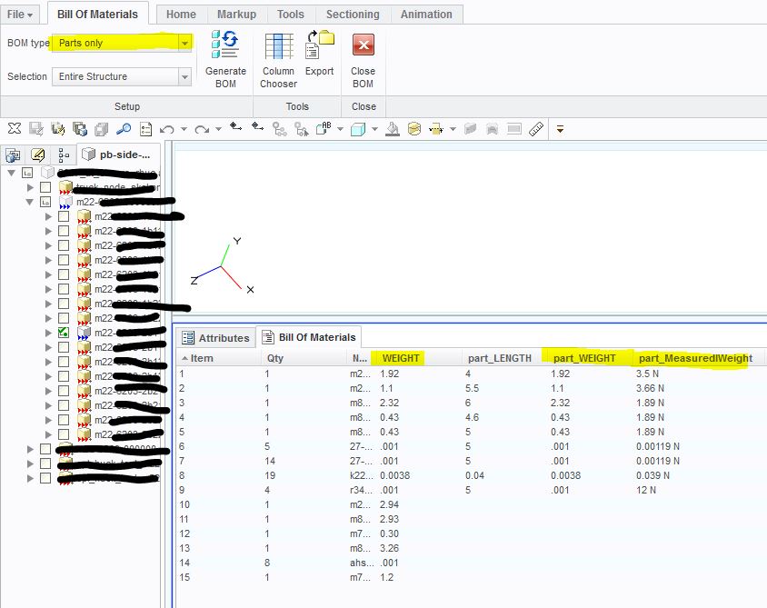Collapse the expanded m22 assembly node

coord(30,202)
